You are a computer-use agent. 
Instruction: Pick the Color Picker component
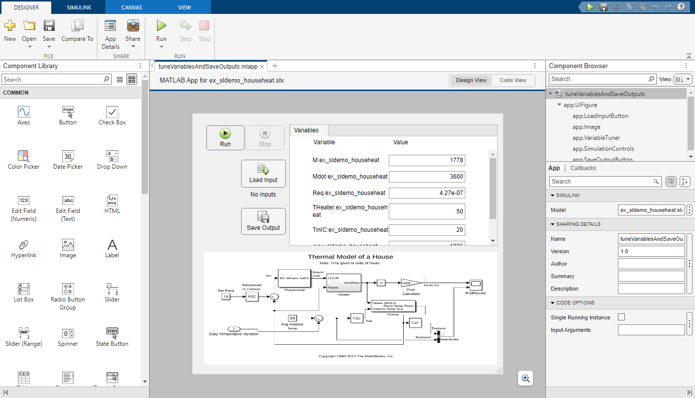(23, 160)
